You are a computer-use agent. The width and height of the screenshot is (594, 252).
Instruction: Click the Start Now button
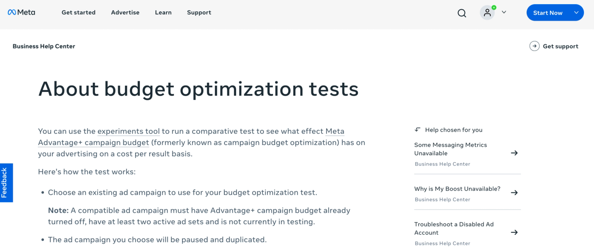[x=548, y=13]
